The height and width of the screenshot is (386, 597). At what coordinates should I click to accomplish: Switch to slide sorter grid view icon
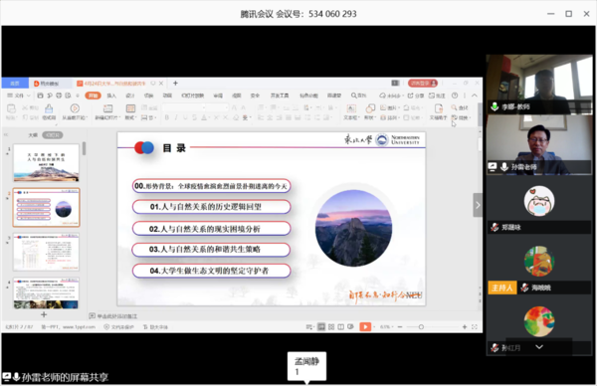(331, 327)
